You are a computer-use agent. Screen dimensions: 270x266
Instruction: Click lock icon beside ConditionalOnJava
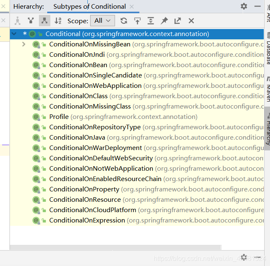point(44,138)
